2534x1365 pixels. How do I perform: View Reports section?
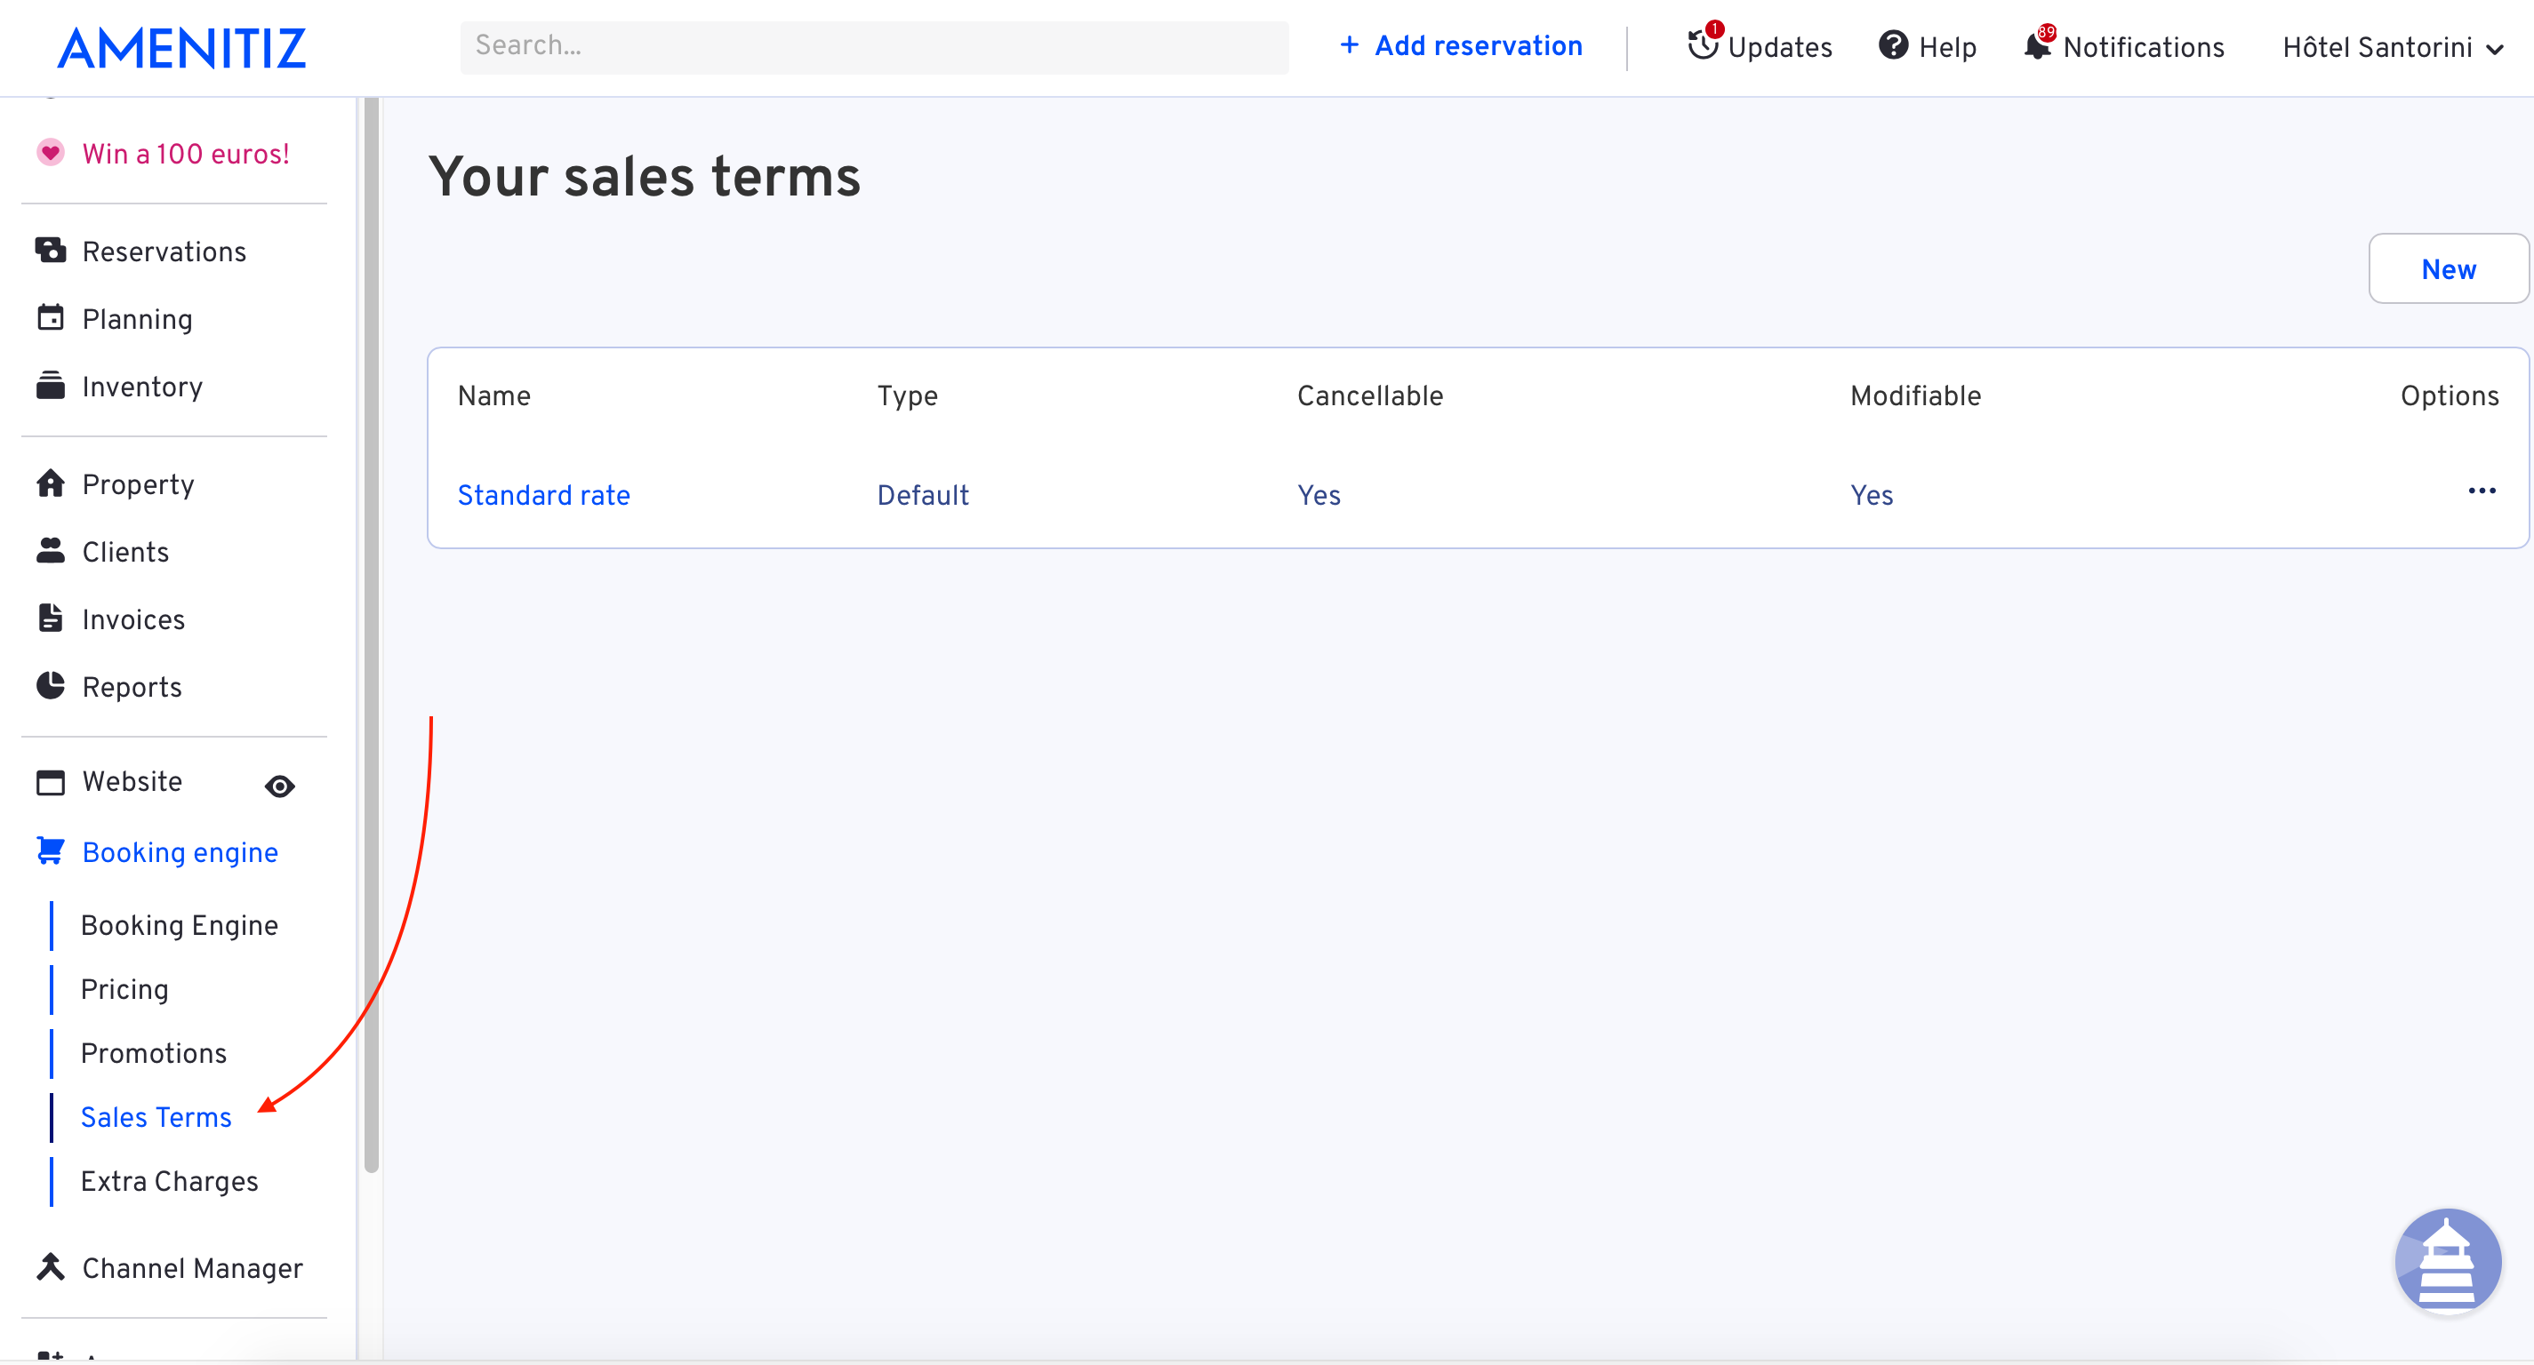point(132,688)
